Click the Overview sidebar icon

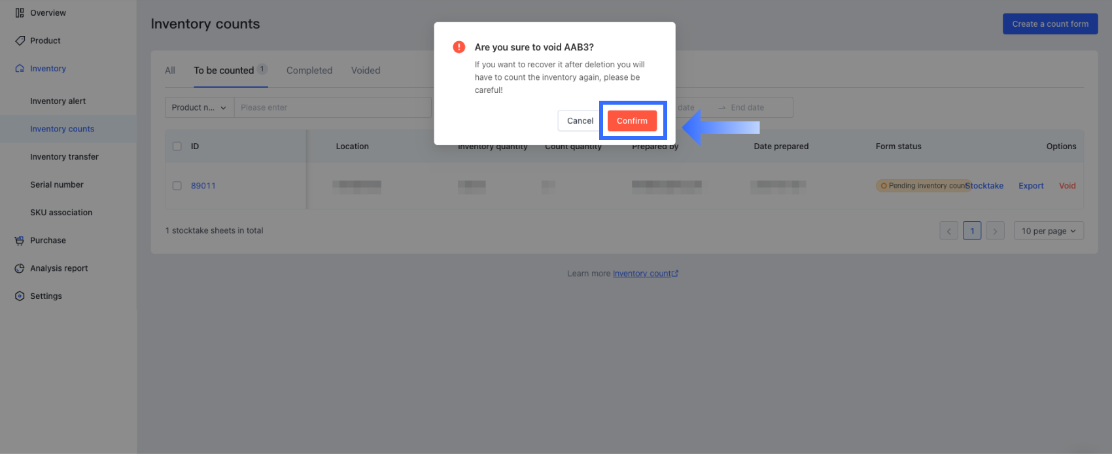(x=20, y=13)
